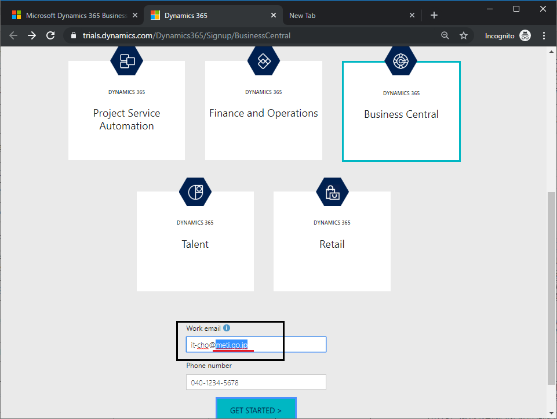This screenshot has height=419, width=557.
Task: Click into the Work email input field
Action: (x=256, y=344)
